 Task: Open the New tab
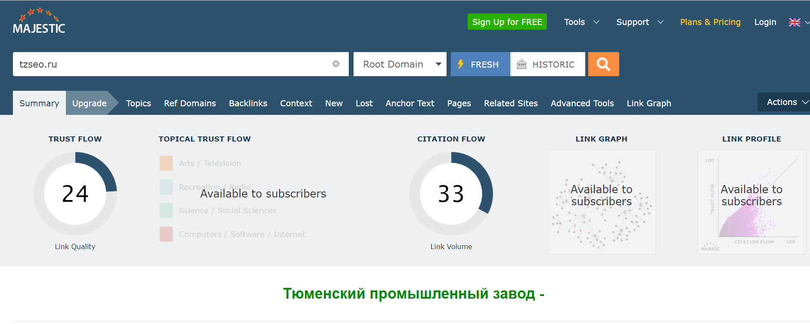[334, 103]
